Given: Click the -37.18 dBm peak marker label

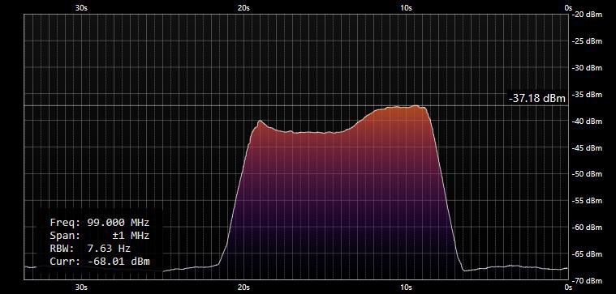Looking at the screenshot, I should point(536,98).
